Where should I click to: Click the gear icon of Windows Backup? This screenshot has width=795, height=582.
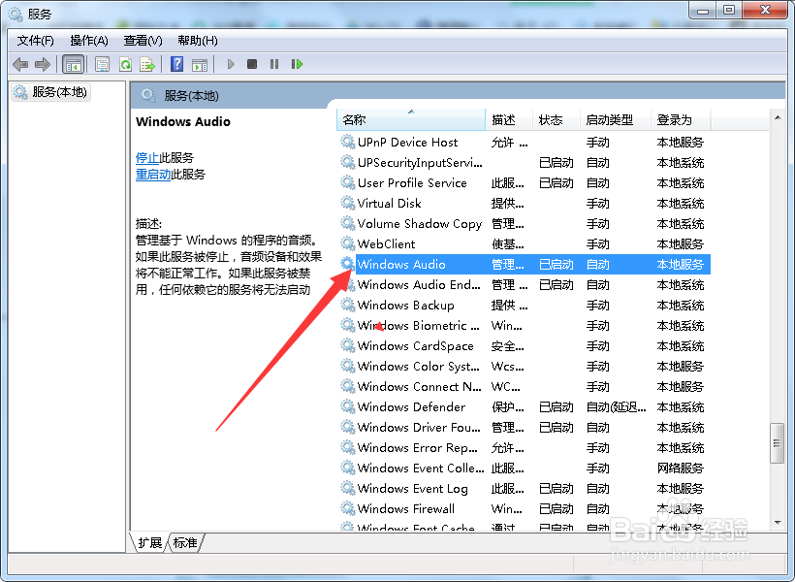click(x=347, y=305)
